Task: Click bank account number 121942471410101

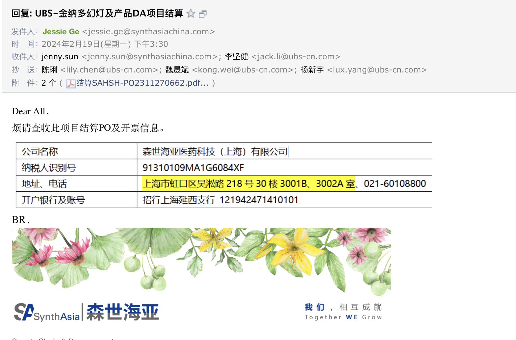Action: (x=259, y=200)
